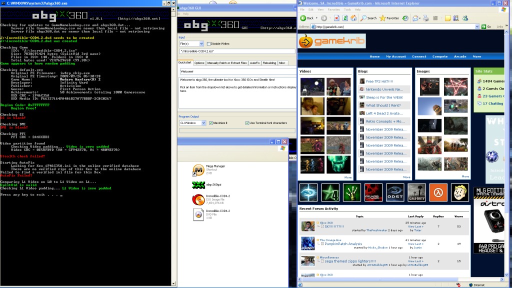
Task: Toggle Use Terminal font characters checkbox
Action: click(x=247, y=123)
